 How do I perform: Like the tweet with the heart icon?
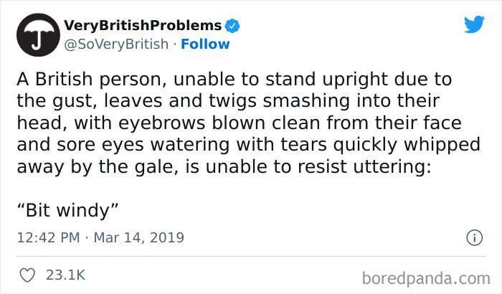(x=27, y=275)
